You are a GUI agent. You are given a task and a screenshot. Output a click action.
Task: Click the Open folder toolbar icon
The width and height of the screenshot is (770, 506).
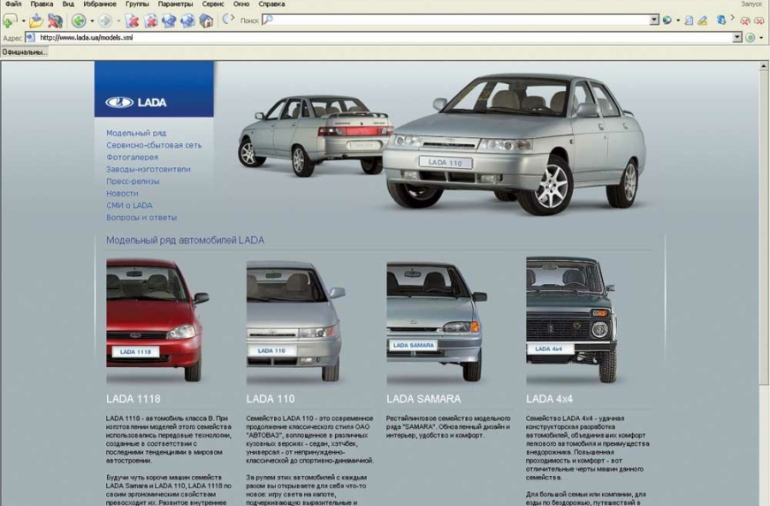point(36,20)
